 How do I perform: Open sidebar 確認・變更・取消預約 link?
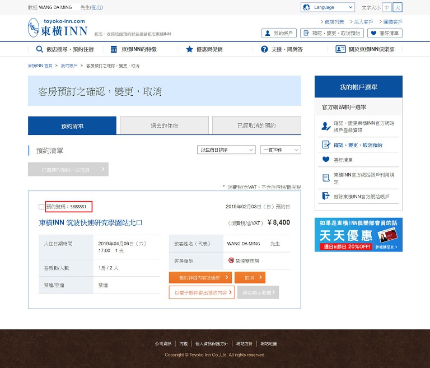pos(358,145)
